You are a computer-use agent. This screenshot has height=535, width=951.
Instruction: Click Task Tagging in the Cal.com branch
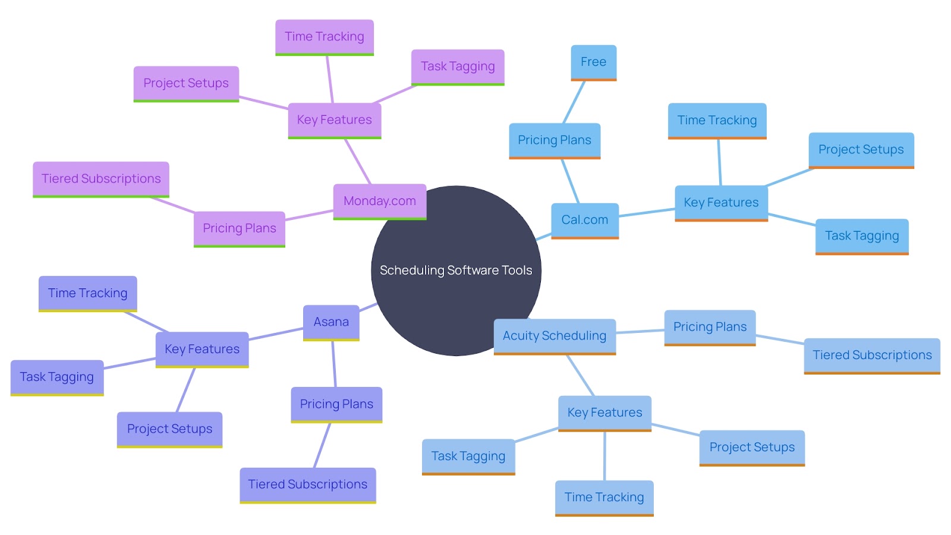click(862, 237)
